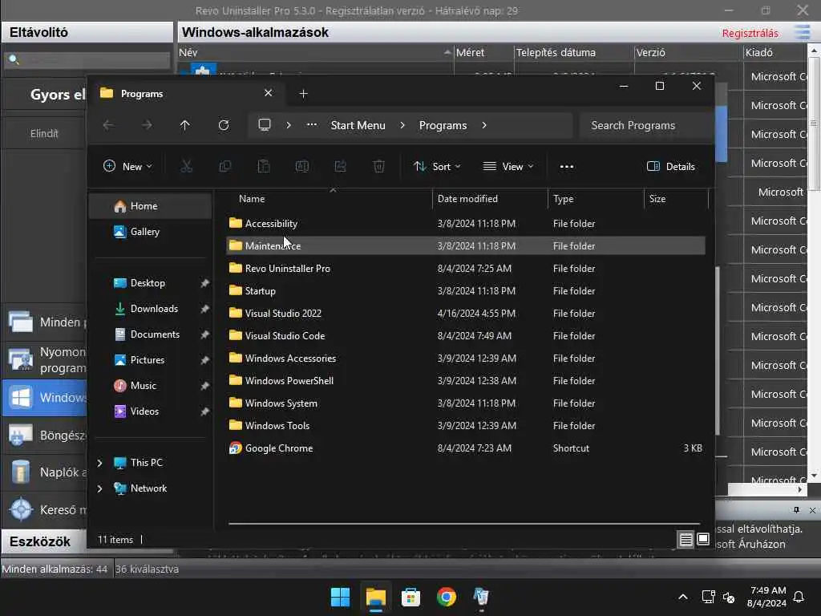Click the Forward navigation arrow
821x616 pixels.
[147, 125]
